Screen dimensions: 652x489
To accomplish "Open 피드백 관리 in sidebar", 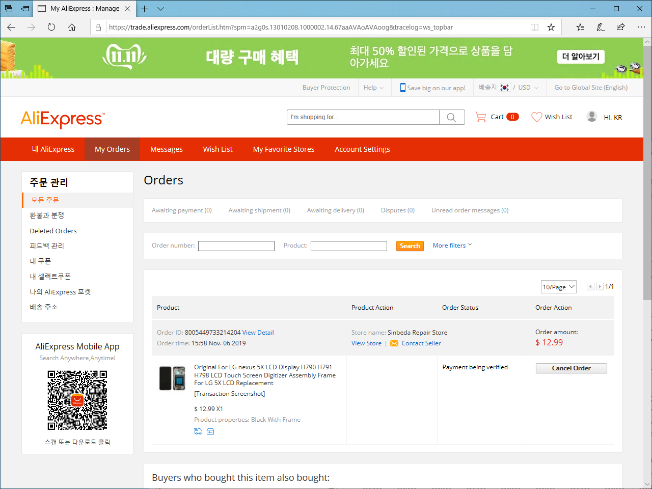I will (47, 246).
